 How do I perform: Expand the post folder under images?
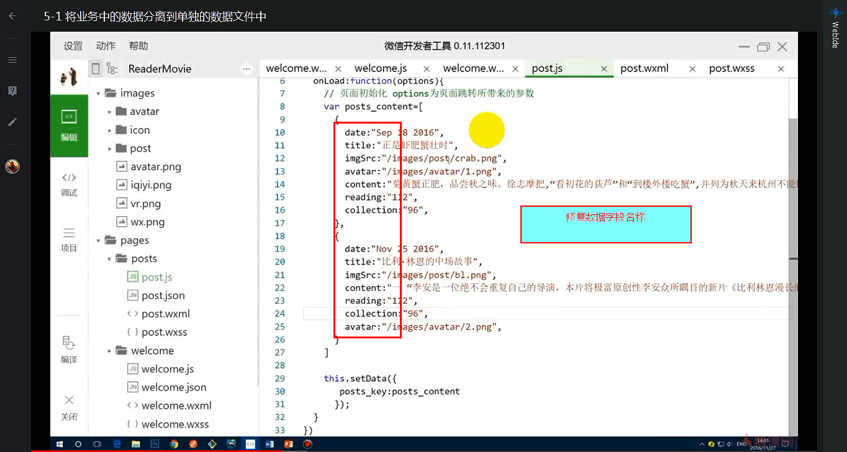point(109,148)
